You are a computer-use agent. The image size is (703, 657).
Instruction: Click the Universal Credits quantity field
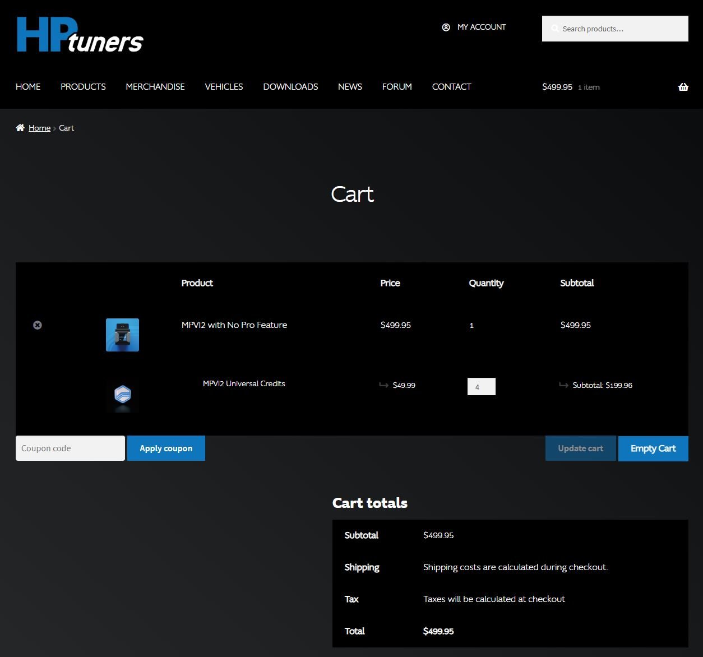482,387
